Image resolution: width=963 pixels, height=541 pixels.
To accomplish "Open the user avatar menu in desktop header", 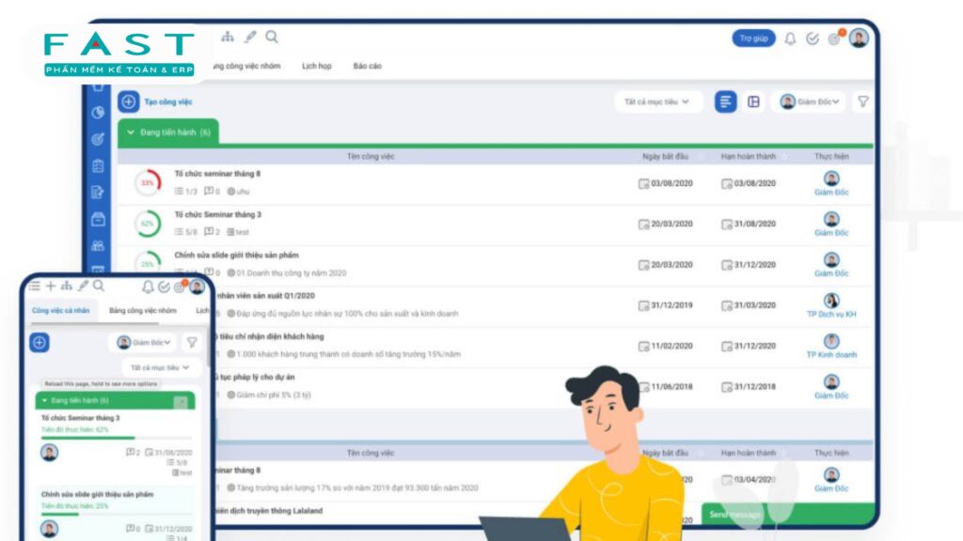I will tap(859, 38).
